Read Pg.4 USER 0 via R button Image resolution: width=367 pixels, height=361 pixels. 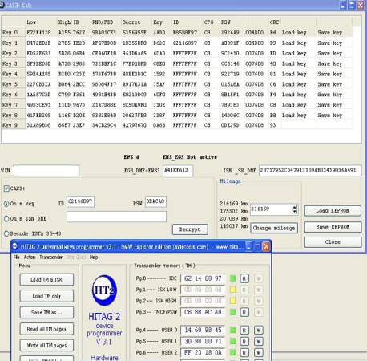coord(244,331)
